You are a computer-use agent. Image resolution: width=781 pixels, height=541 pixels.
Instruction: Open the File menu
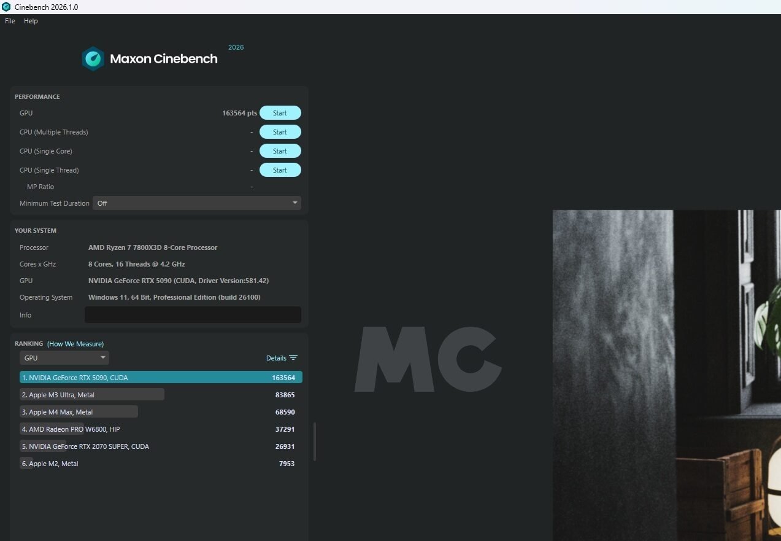click(9, 20)
